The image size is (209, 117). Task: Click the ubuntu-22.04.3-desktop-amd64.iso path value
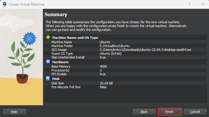145,50
